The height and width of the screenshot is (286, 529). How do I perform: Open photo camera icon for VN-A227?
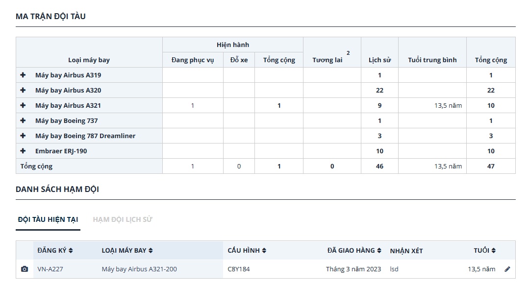coord(25,269)
